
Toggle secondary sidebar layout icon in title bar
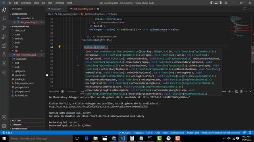[220, 3]
